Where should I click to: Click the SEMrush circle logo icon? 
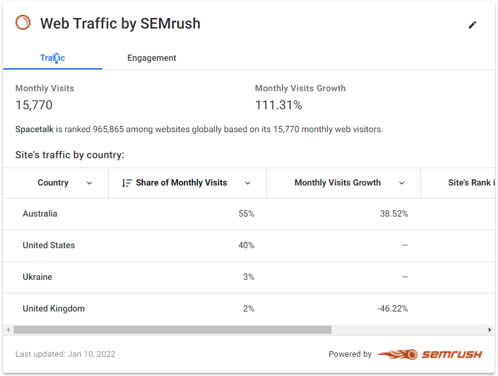(23, 24)
